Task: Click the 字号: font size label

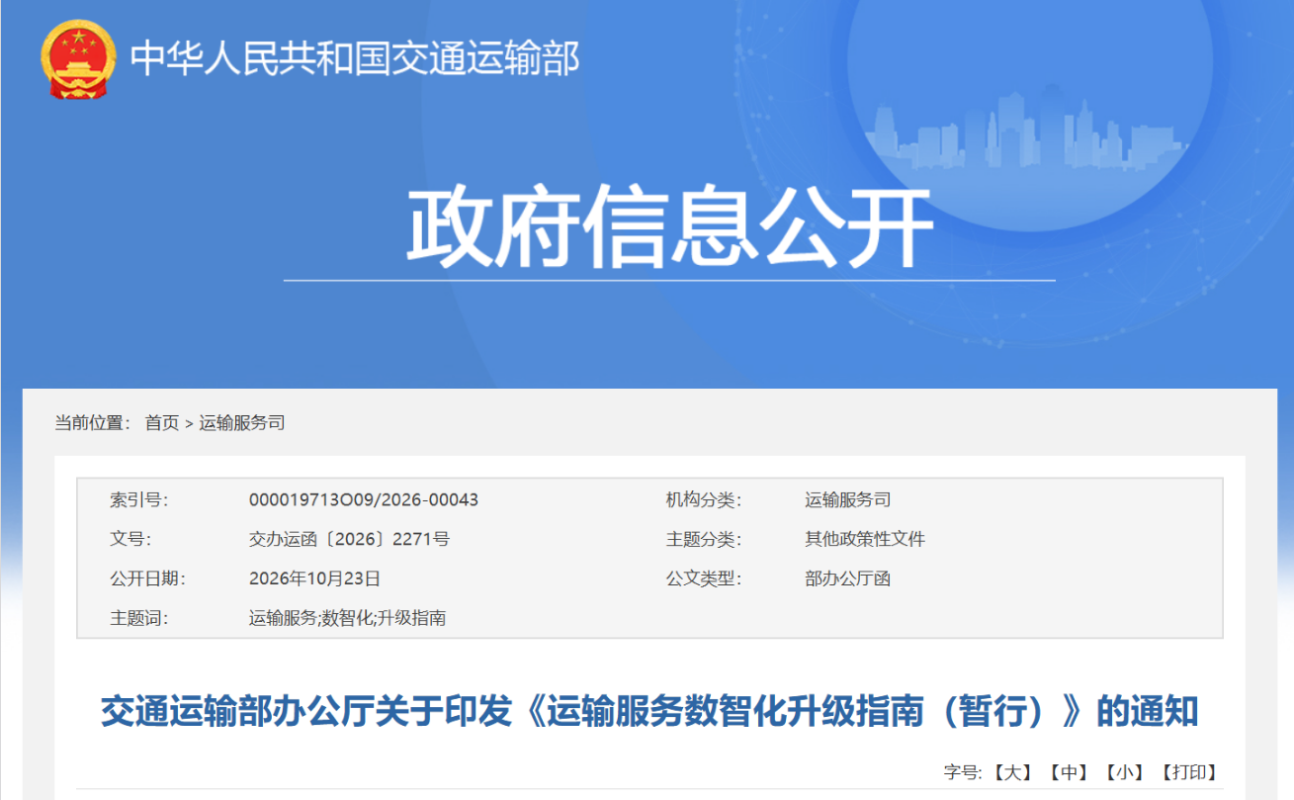Action: pyautogui.click(x=963, y=772)
